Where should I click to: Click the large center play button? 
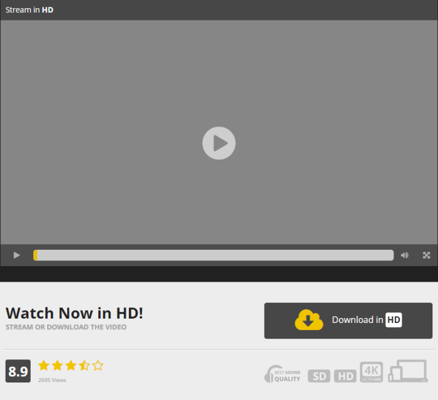coord(219,143)
